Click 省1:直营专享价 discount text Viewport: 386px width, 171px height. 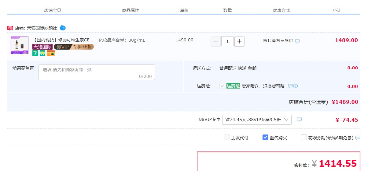[x=278, y=40]
